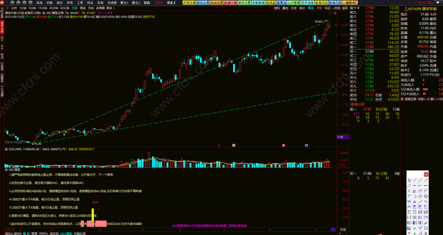Open the 功能 menu
This screenshot has height=235, width=443.
49,3
